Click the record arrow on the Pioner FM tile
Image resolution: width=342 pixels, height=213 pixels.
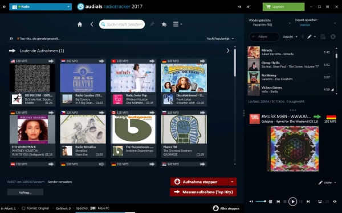tap(202, 112)
